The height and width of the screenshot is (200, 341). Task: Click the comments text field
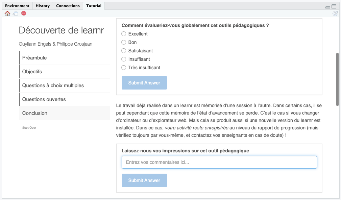[x=219, y=162]
